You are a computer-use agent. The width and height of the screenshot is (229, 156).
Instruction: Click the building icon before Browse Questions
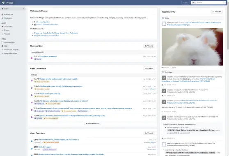[x=35, y=25]
